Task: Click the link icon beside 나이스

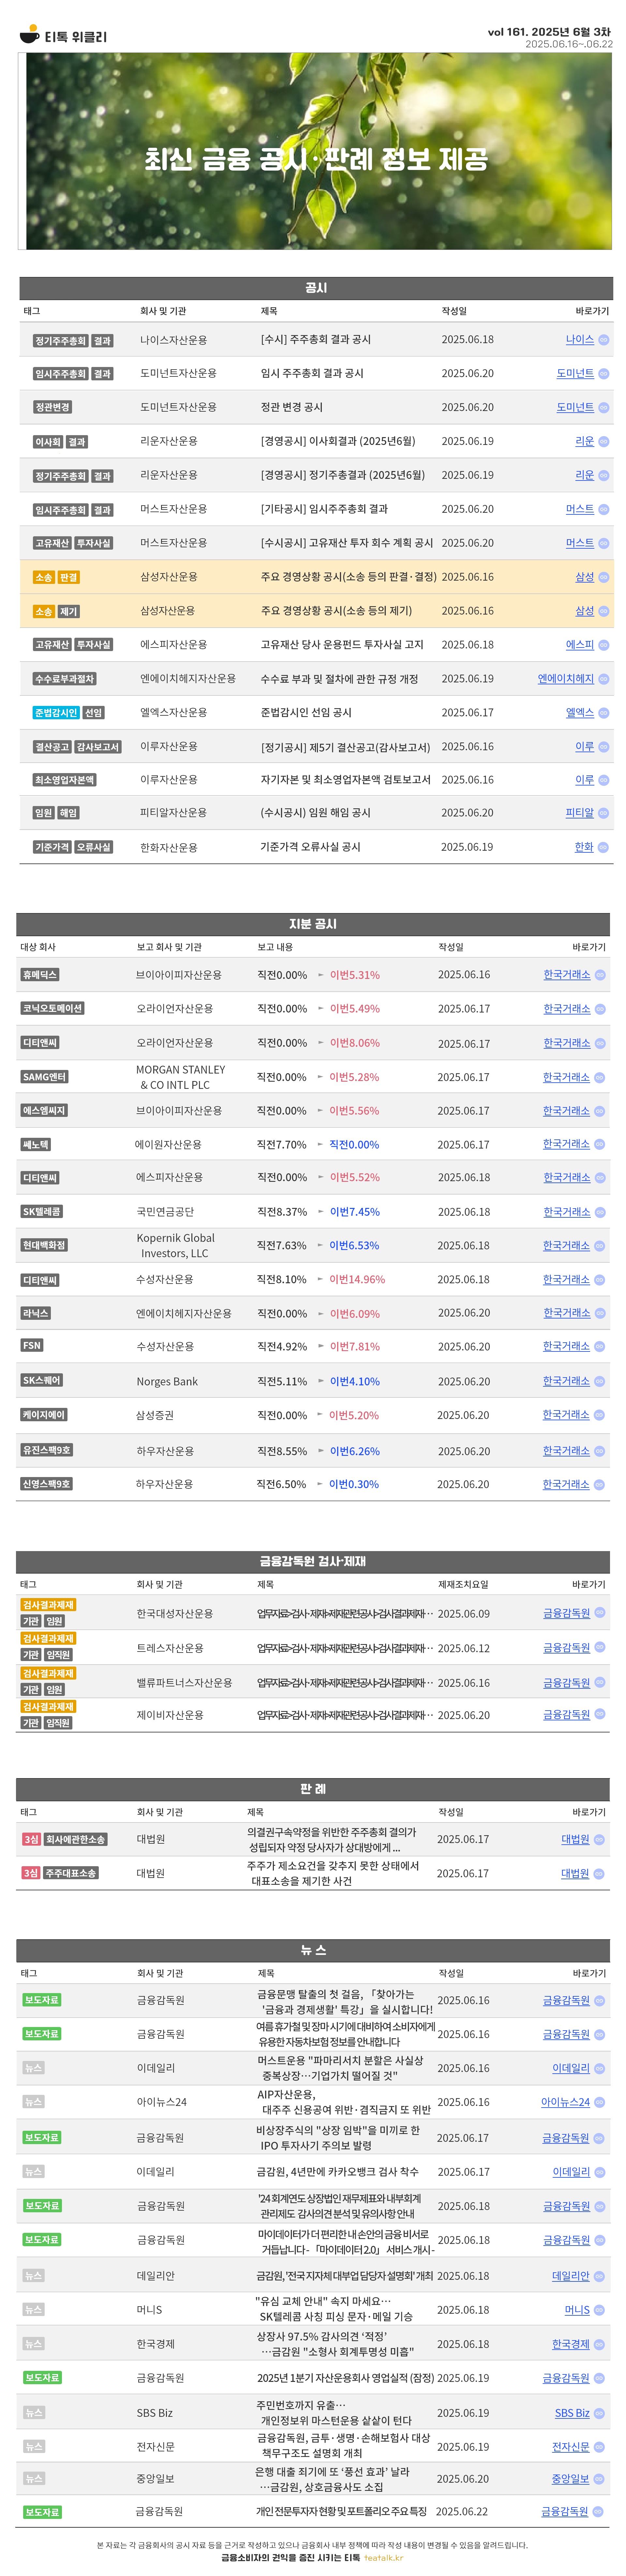Action: pyautogui.click(x=604, y=340)
